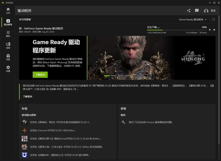The width and height of the screenshot is (221, 161).
Task: Pause the driver download
Action: click(x=210, y=30)
